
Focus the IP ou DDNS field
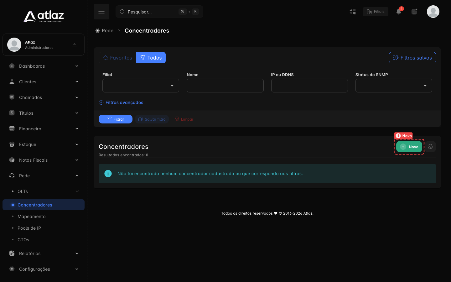click(x=309, y=86)
